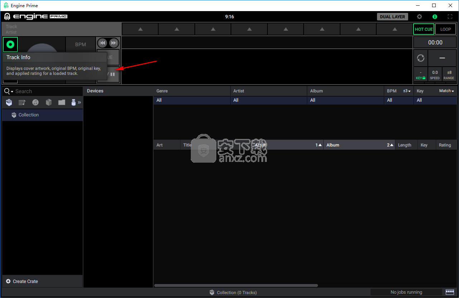Open the jobs panel icon in status bar
The height and width of the screenshot is (298, 459).
click(x=450, y=292)
